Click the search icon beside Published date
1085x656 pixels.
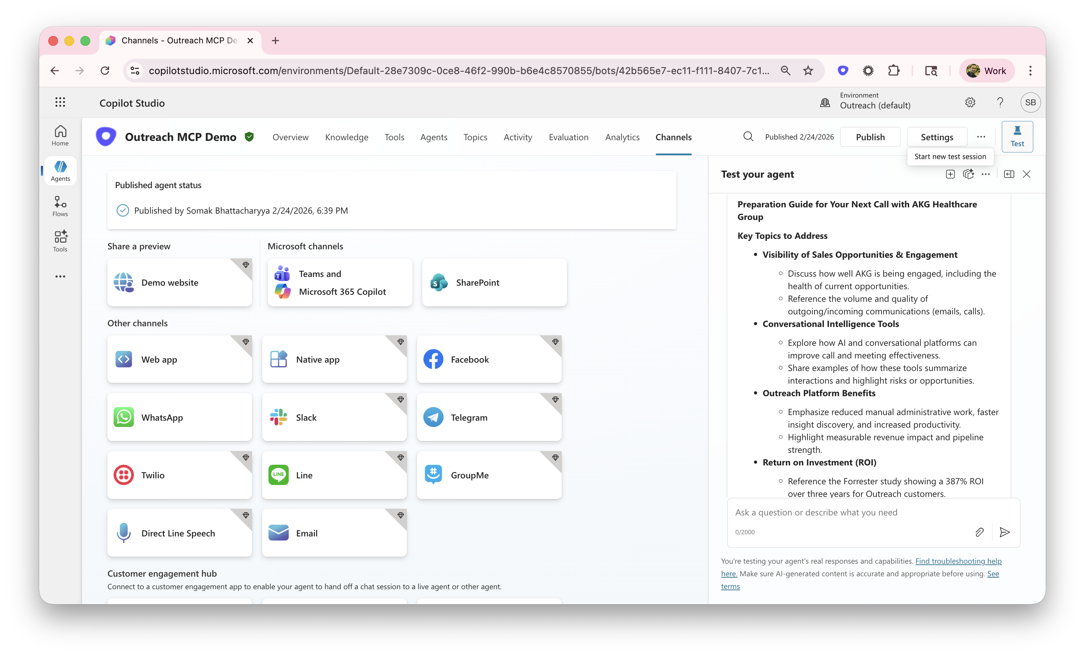(x=748, y=137)
